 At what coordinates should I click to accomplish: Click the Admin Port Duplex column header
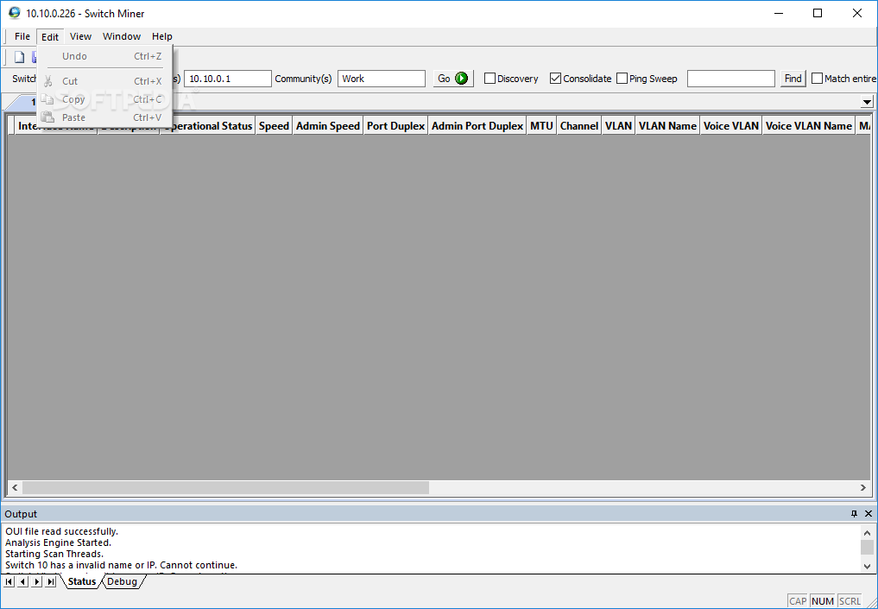point(477,126)
